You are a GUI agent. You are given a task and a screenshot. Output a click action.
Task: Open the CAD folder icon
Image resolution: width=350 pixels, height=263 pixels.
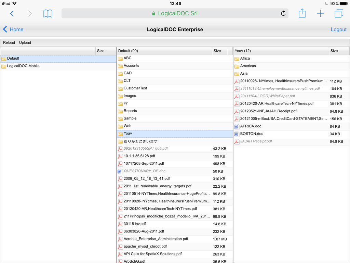120,74
